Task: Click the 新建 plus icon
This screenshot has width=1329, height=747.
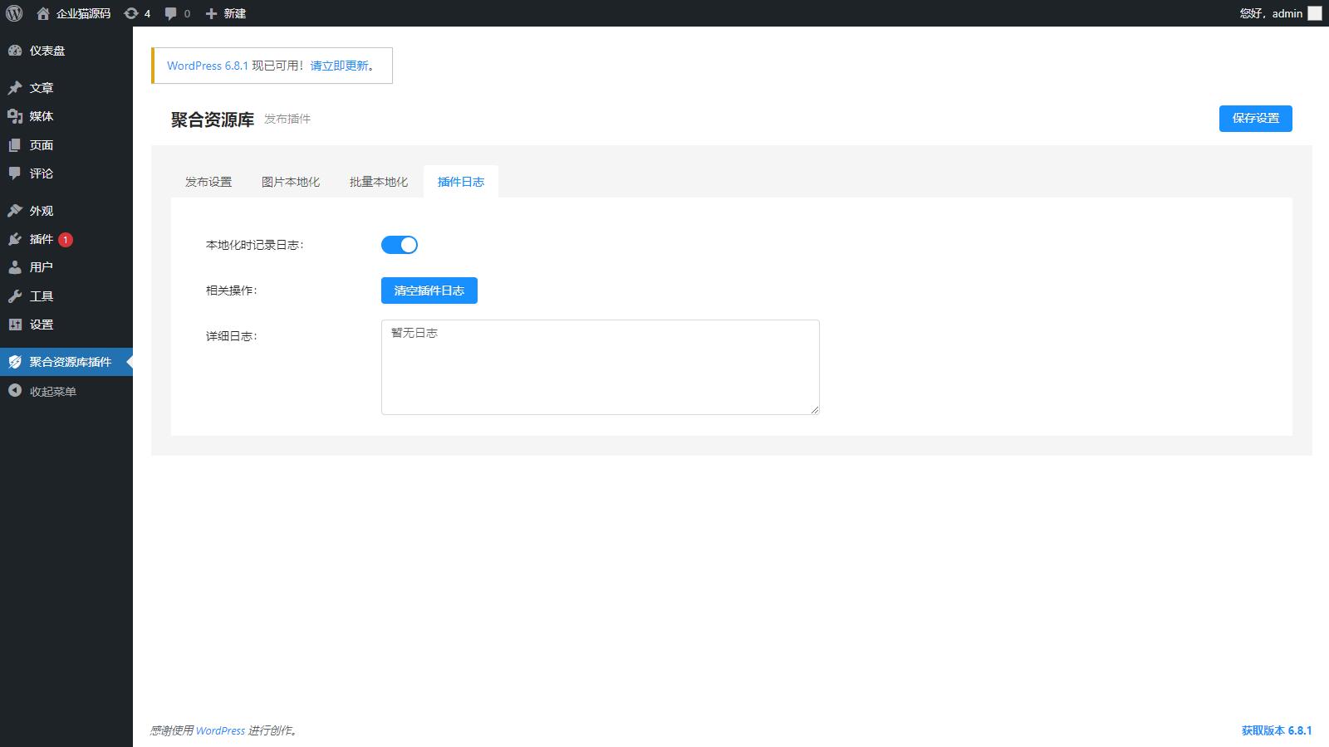Action: pyautogui.click(x=212, y=13)
